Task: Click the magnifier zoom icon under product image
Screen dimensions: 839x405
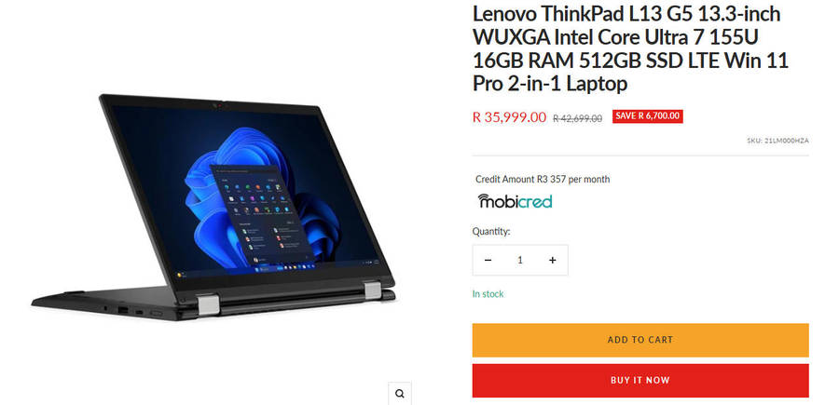Action: 400,394
